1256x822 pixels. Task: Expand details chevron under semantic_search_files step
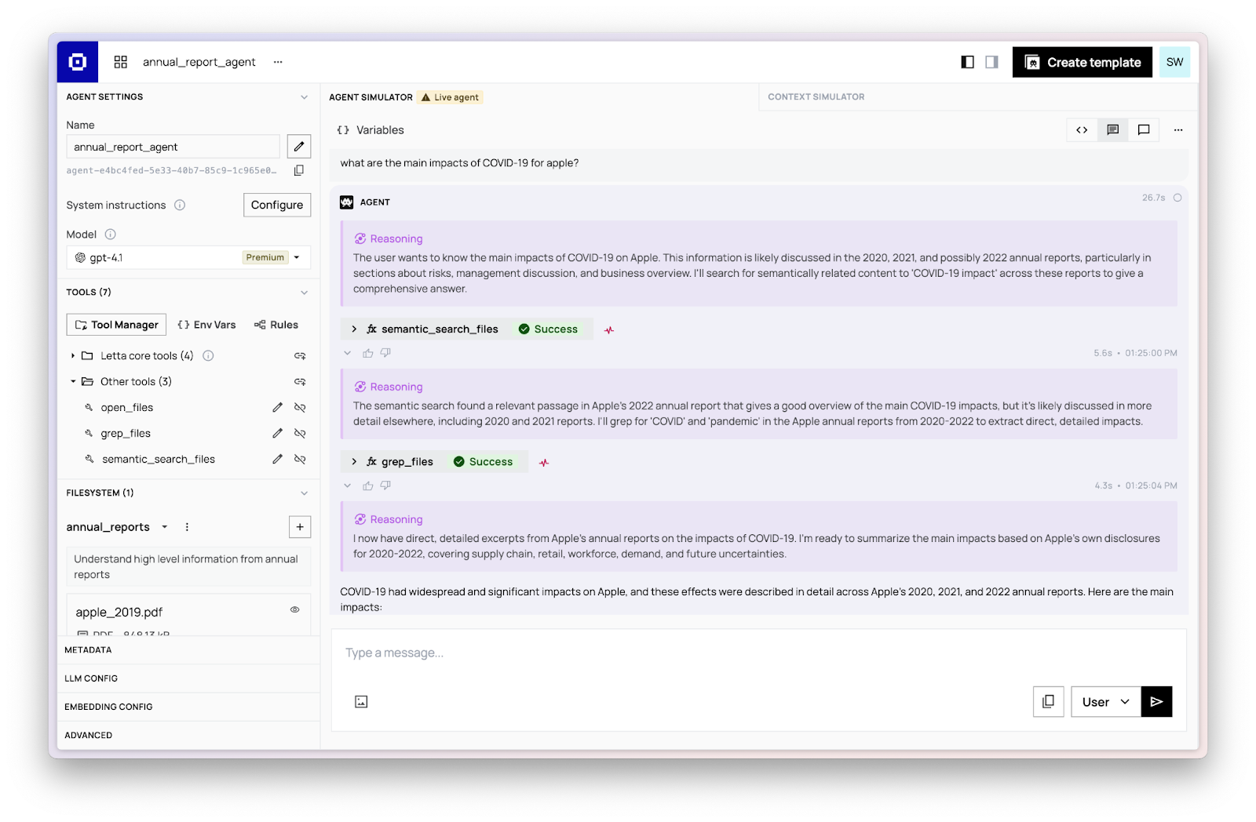tap(348, 354)
